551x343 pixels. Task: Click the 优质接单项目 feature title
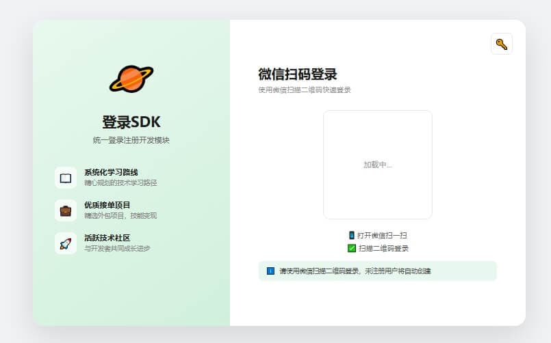[107, 205]
